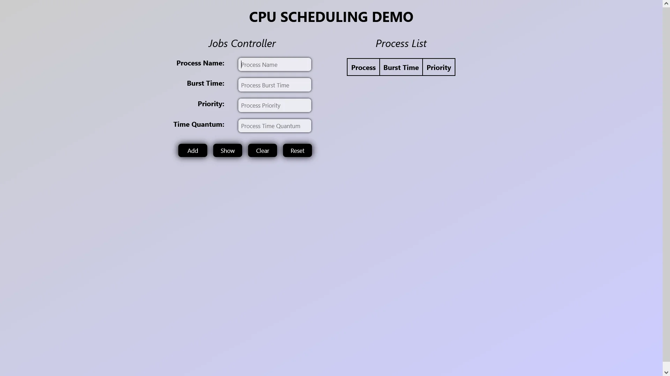Screen dimensions: 670x376
Task: Click the Process Priority input field
Action: click(274, 105)
